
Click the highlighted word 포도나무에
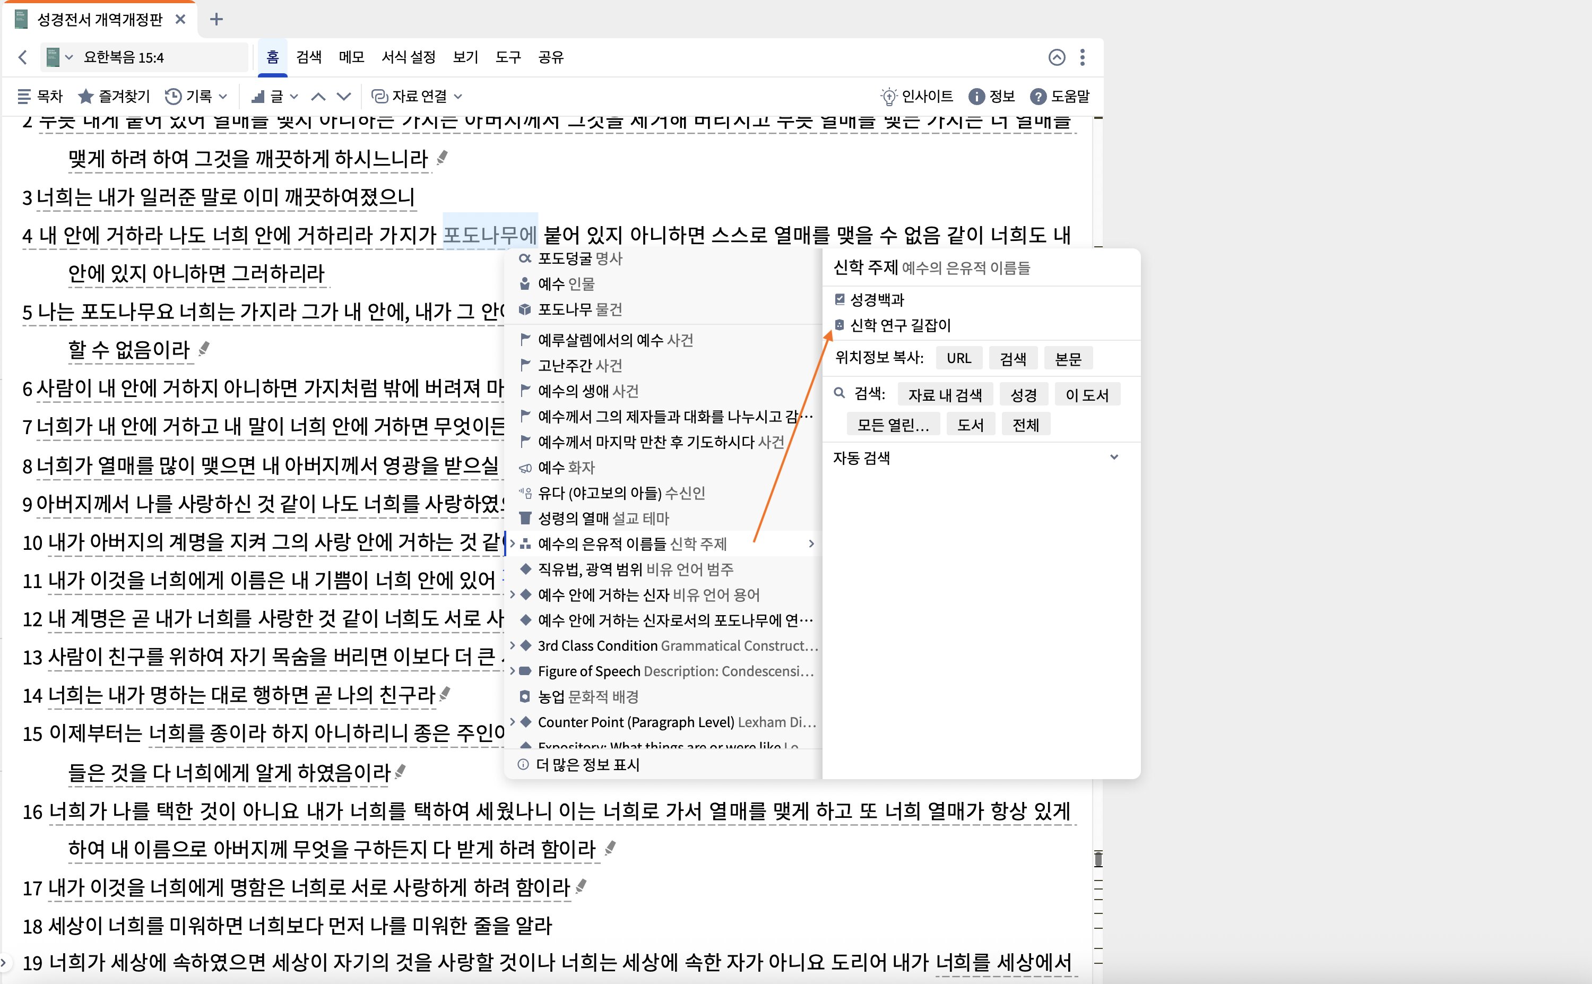click(490, 234)
